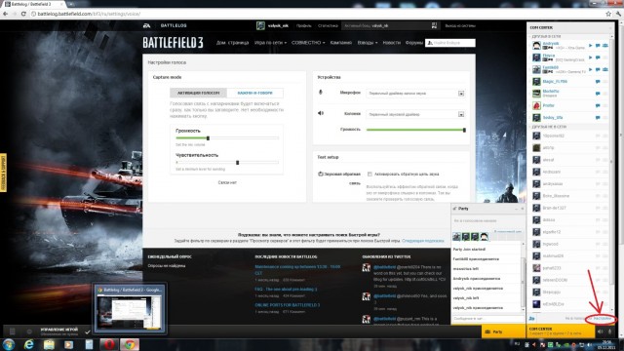
Task: Click valyok_nik avatar in top bar
Action: (260, 26)
